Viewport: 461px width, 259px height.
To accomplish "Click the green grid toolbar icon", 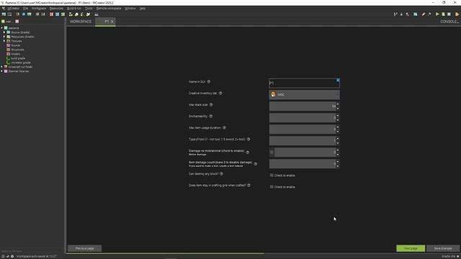I will pos(63,14).
